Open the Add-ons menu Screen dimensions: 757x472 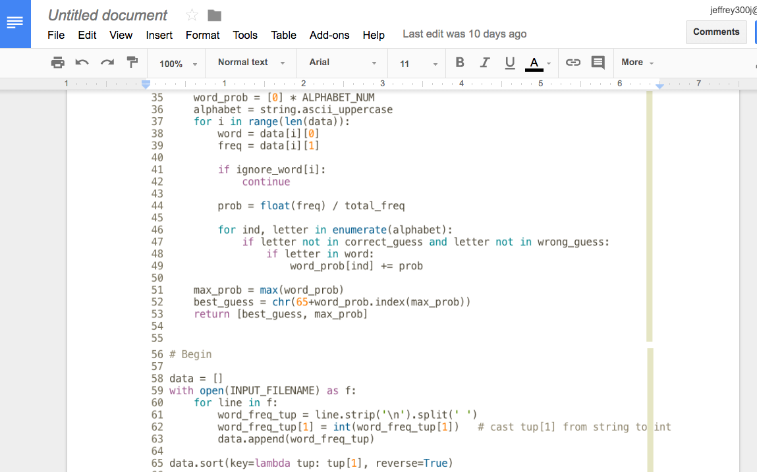pos(329,36)
